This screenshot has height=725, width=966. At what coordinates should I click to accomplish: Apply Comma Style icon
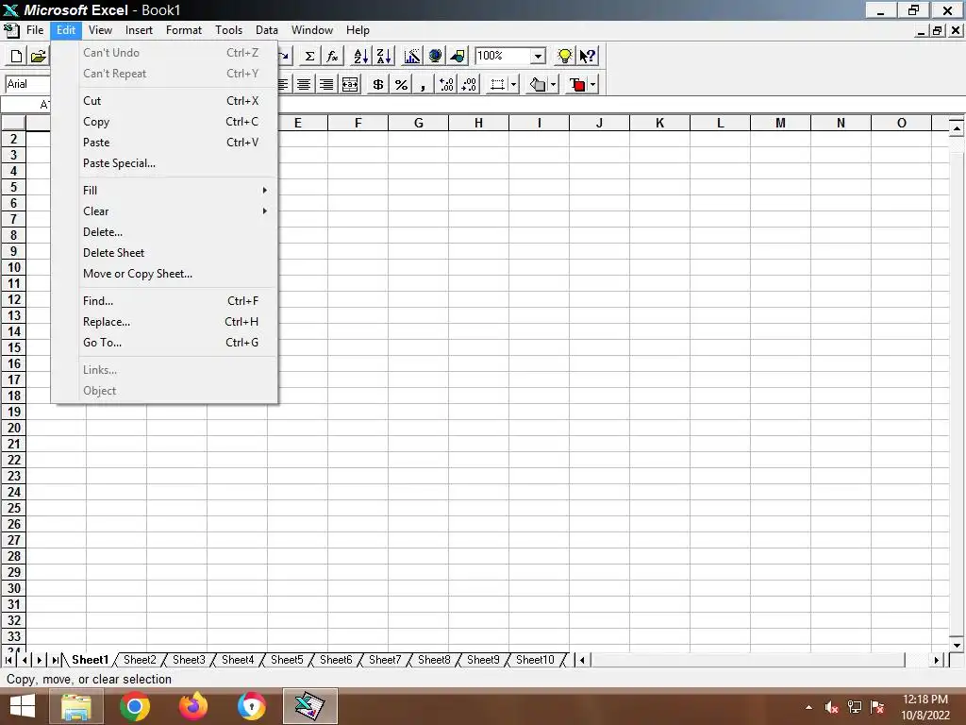click(x=424, y=84)
